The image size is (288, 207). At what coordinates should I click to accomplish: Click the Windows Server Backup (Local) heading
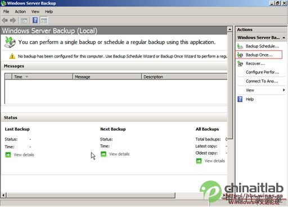pyautogui.click(x=49, y=30)
